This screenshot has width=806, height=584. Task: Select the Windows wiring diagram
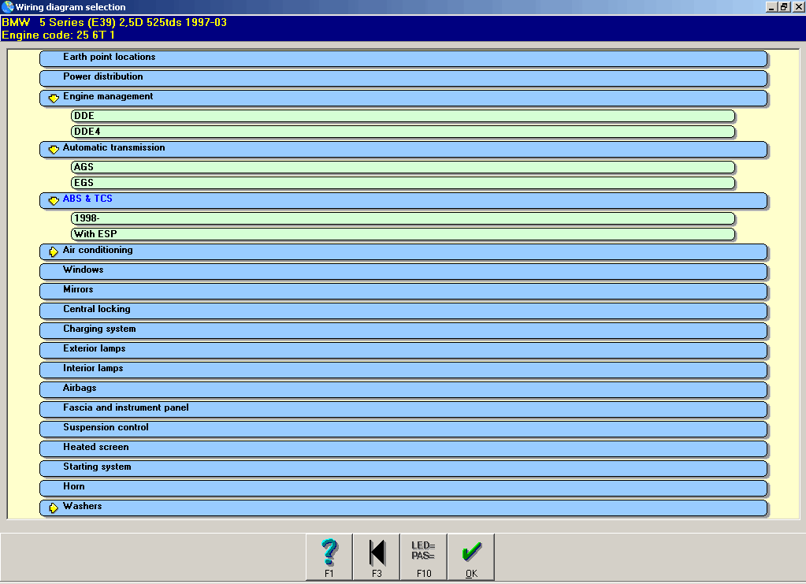tap(403, 271)
